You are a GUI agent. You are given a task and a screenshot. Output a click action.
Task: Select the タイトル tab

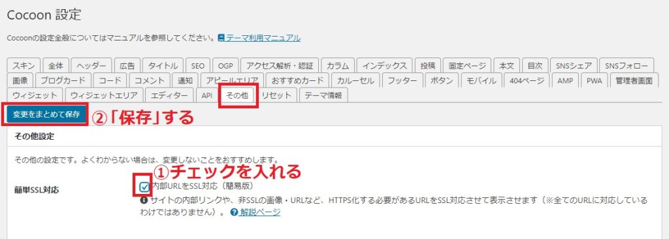[x=163, y=66]
